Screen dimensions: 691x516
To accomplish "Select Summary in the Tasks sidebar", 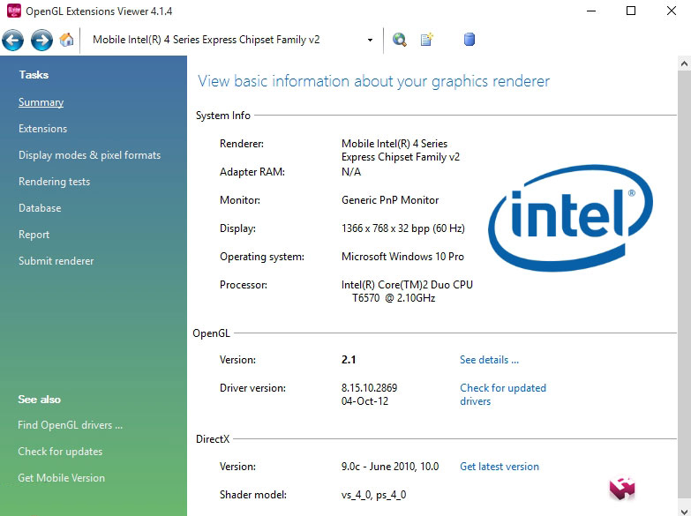I will click(41, 102).
